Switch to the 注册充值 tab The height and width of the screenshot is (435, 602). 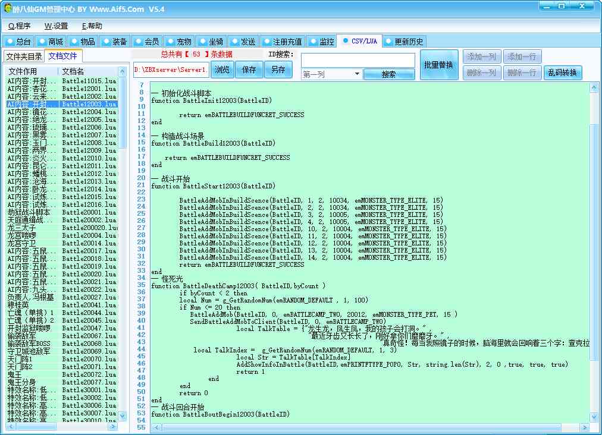coord(283,42)
